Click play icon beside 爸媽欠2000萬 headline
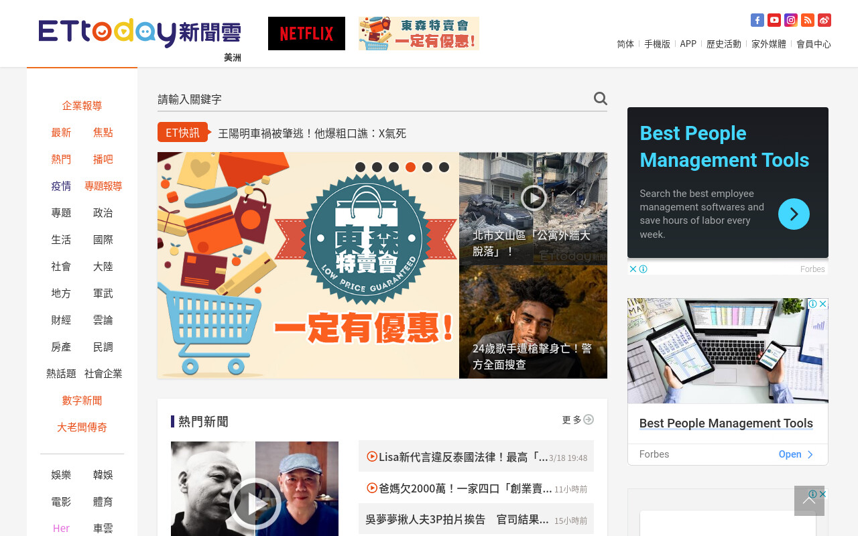Viewport: 858px width, 536px height. tap(372, 488)
